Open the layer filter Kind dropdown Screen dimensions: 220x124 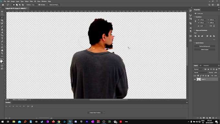click(199, 69)
